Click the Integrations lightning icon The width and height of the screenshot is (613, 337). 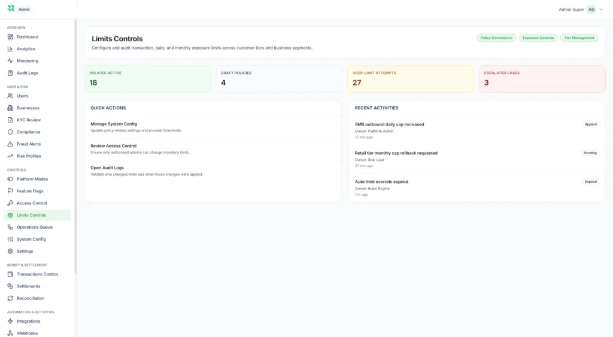tap(10, 321)
